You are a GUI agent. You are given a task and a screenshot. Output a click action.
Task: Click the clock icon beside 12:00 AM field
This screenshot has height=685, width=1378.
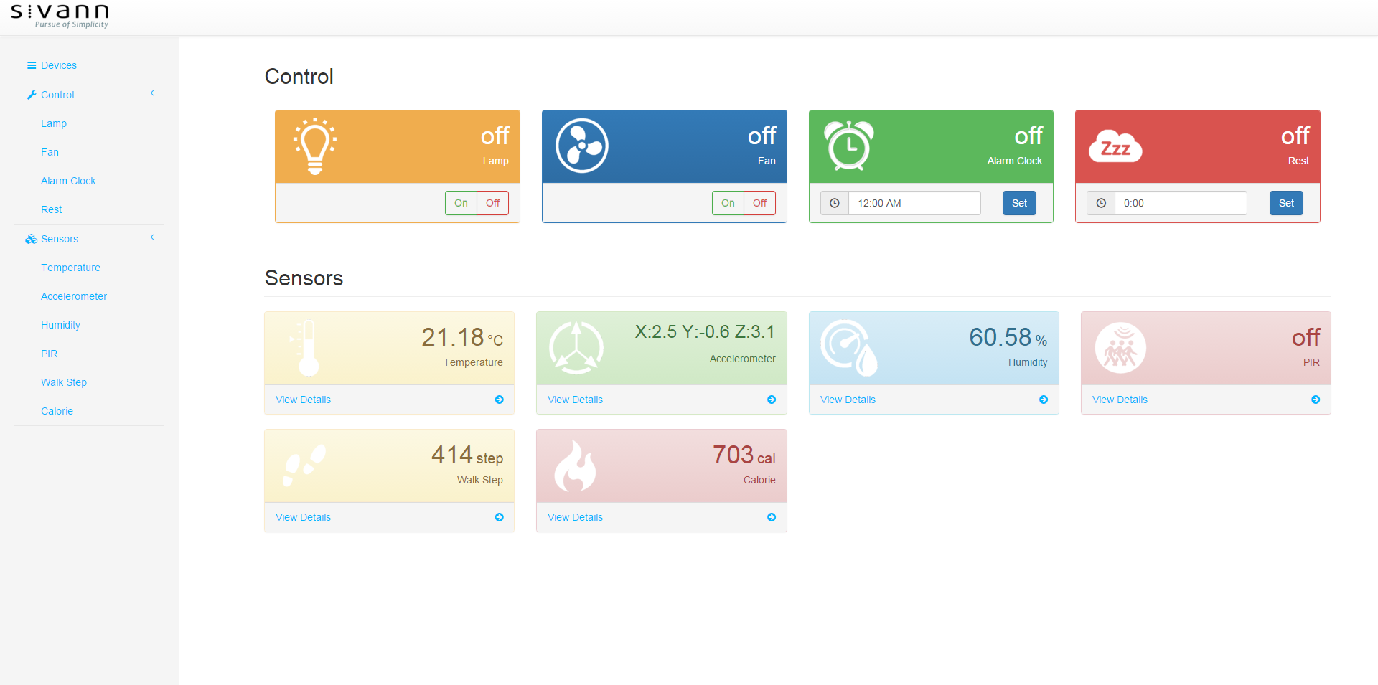tap(835, 203)
